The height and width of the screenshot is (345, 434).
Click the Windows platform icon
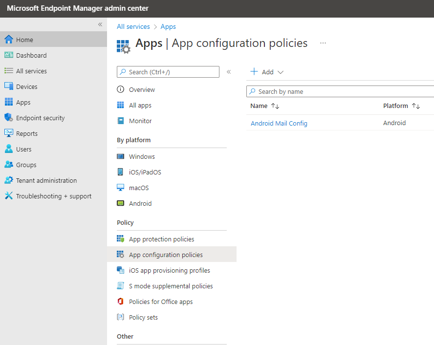(120, 156)
